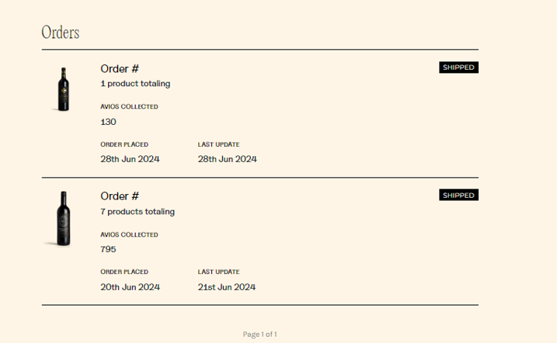Click the wine bottle thumbnail for the 1-product order
Viewport: 557px width, 343px height.
tap(64, 88)
